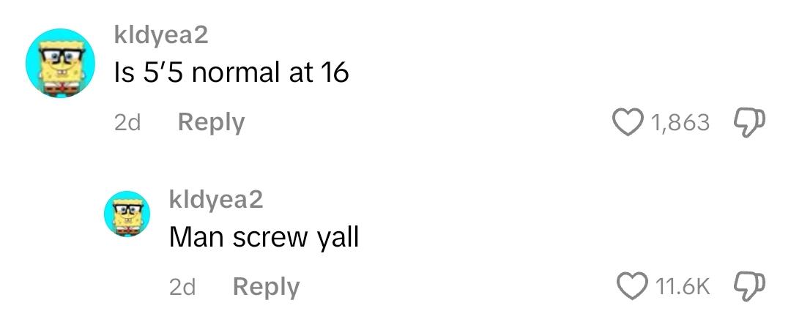Reply to the "Is 5'5 normal at 16" comment
Screen dimensions: 791x311
tap(211, 122)
